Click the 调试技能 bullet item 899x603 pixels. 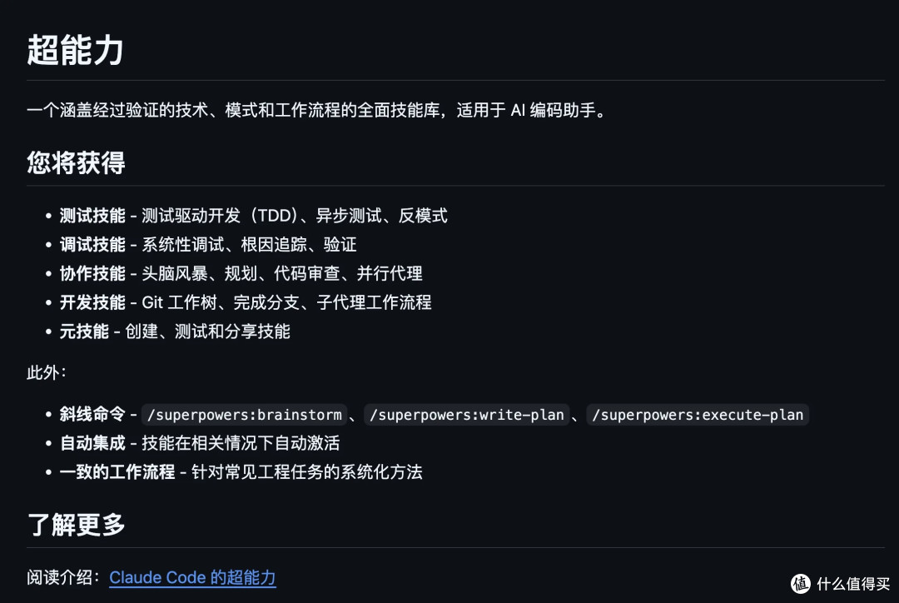(208, 244)
